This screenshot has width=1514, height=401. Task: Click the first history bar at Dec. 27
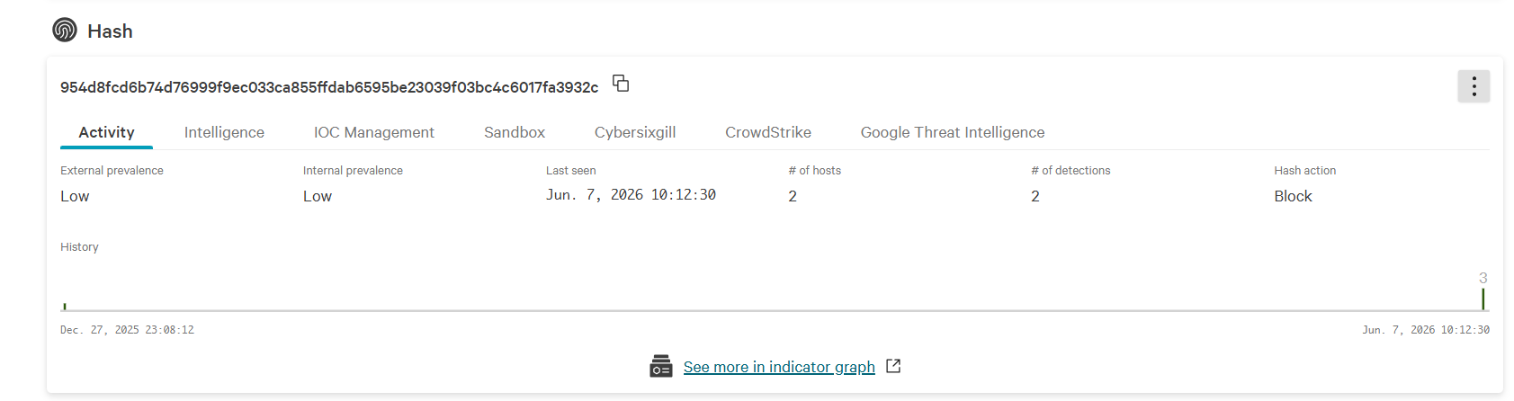click(65, 307)
